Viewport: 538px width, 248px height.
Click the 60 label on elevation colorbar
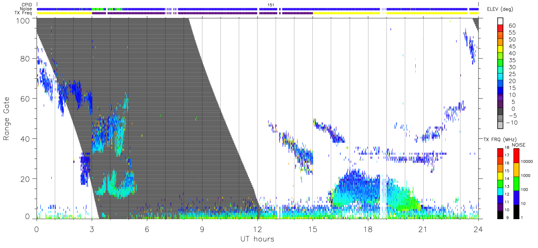[511, 25]
